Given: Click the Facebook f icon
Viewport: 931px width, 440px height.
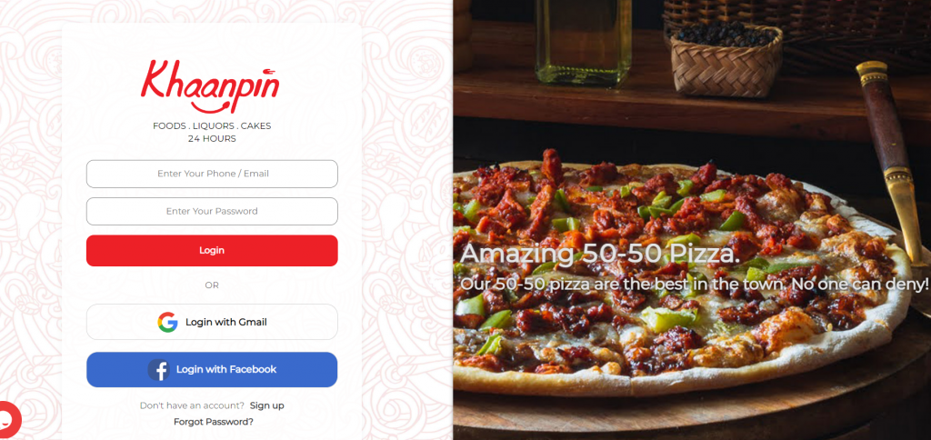Looking at the screenshot, I should point(158,370).
